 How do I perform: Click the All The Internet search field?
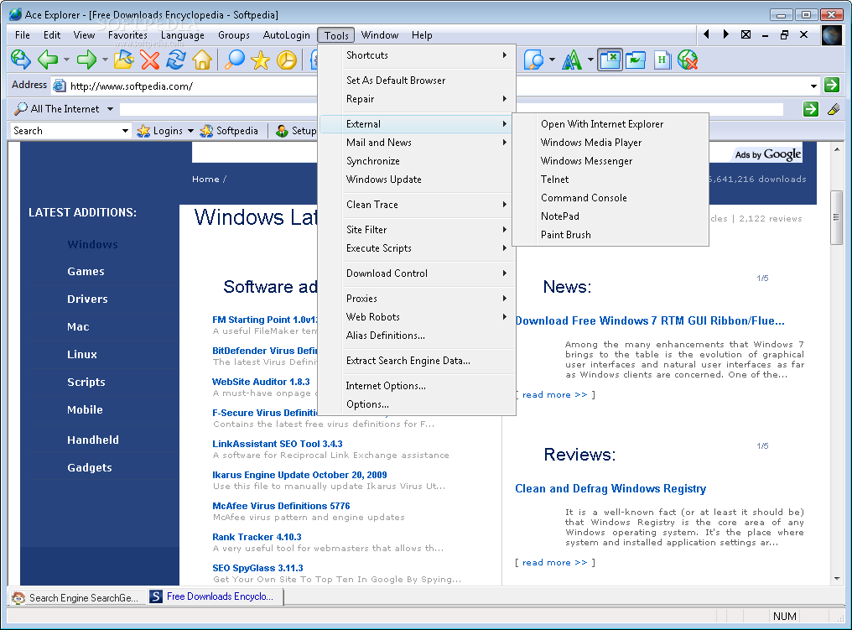pyautogui.click(x=451, y=109)
